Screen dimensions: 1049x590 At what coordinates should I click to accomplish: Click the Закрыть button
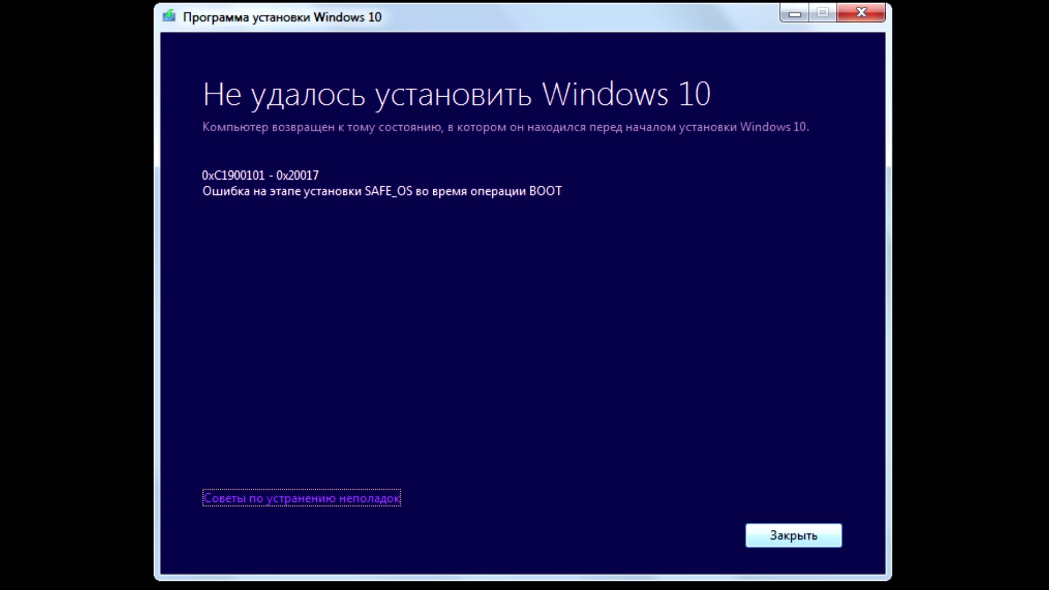pyautogui.click(x=793, y=535)
